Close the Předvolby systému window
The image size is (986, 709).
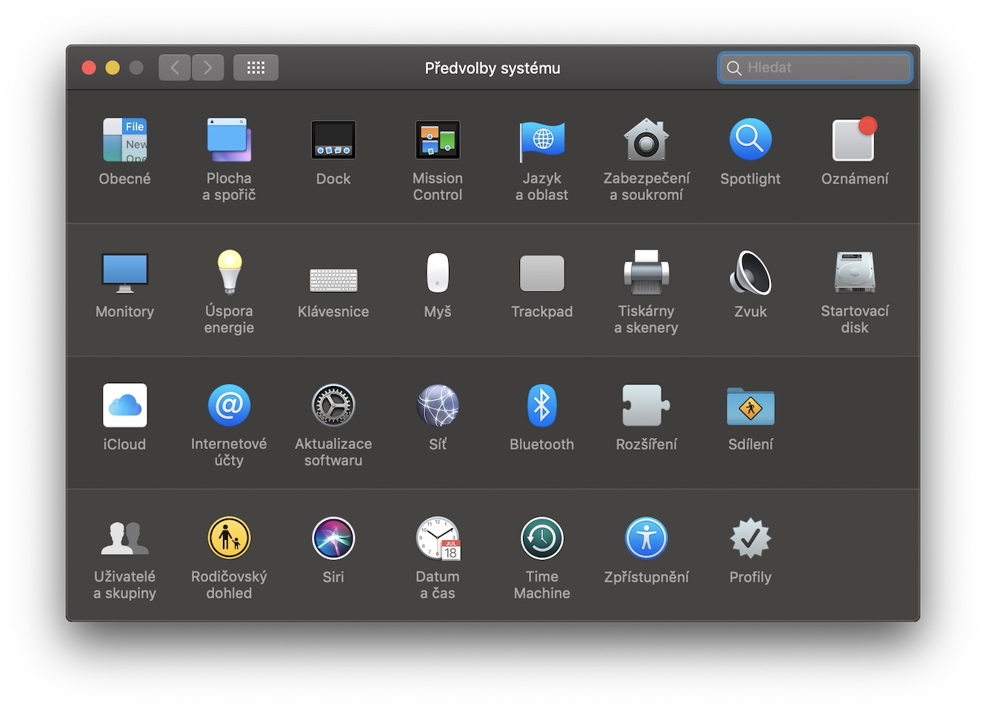click(x=89, y=67)
